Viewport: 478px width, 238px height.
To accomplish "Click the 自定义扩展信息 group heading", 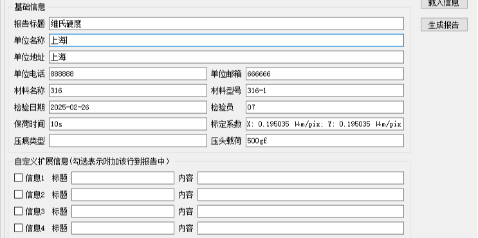I will [x=92, y=161].
